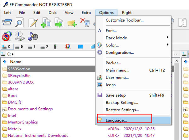Click the copy files icon with green plus

tap(46, 23)
